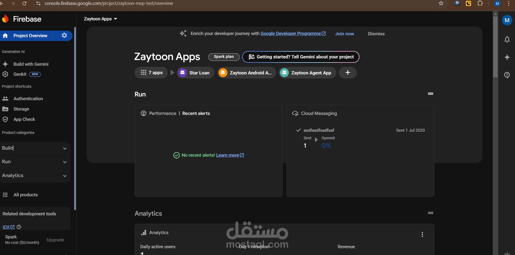Go to Storage
515x255 pixels.
tap(21, 109)
